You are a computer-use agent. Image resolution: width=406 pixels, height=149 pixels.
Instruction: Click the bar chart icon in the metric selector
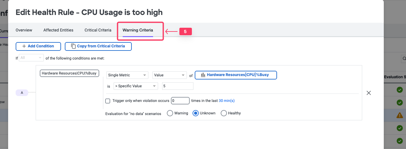coord(203,75)
